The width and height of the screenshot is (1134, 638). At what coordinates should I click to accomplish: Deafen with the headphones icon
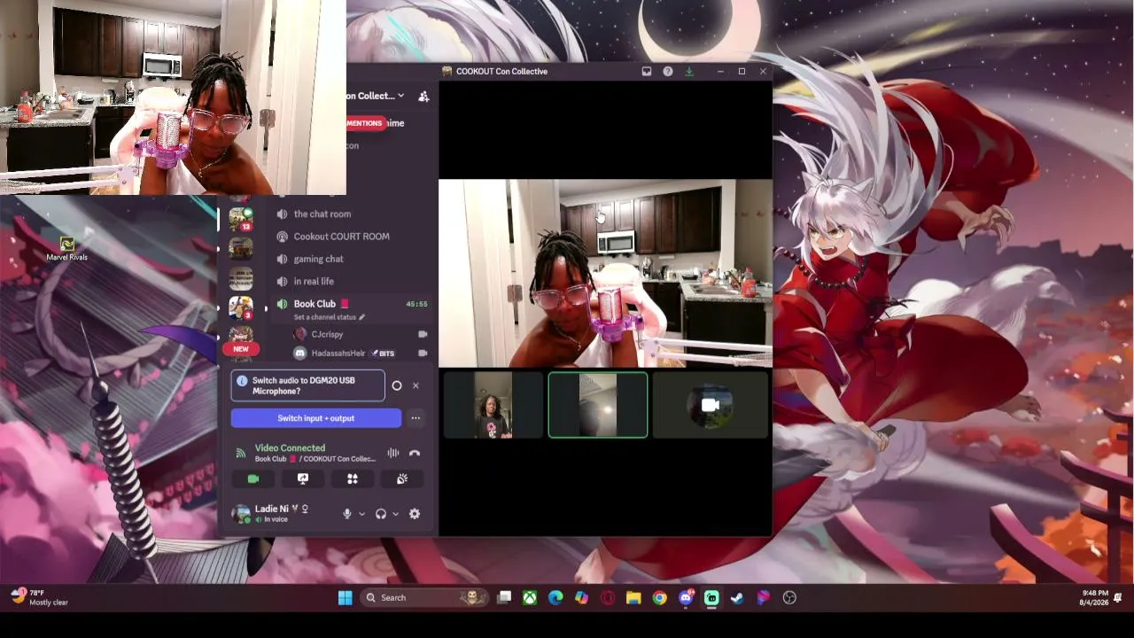pos(381,514)
